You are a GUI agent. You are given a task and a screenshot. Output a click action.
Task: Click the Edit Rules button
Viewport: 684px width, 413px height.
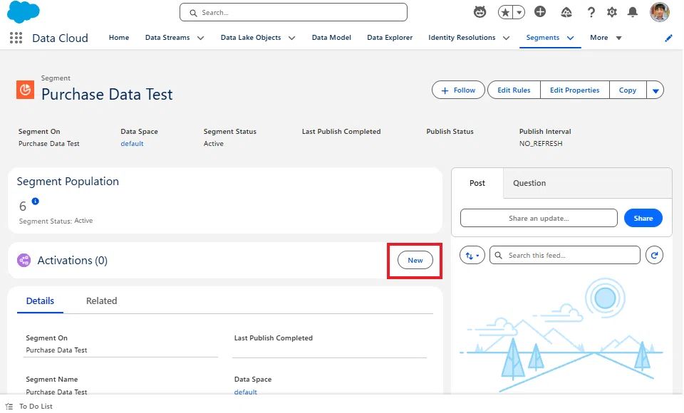(514, 90)
